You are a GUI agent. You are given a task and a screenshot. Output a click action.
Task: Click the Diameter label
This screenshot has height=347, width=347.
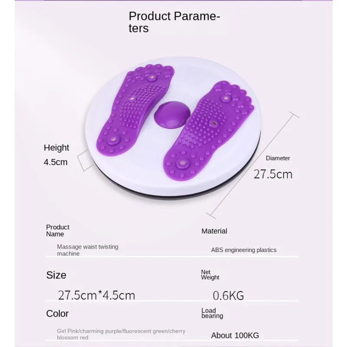[278, 158]
